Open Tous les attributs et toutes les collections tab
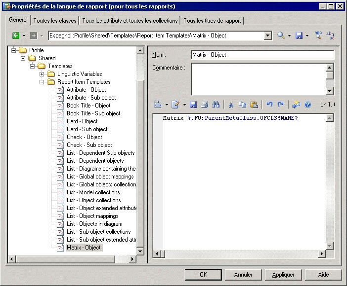The height and width of the screenshot is (286, 347). click(x=130, y=21)
